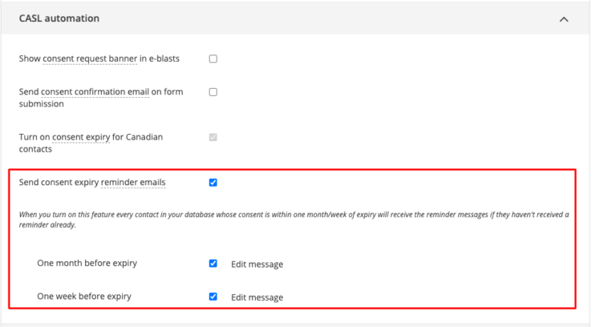Toggle consent expiry for Canadian contacts checkbox

click(213, 137)
